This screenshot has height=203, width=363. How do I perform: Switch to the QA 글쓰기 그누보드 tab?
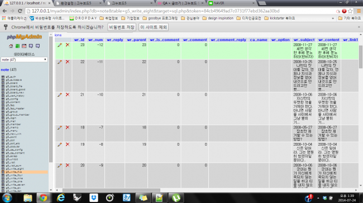(x=180, y=3)
